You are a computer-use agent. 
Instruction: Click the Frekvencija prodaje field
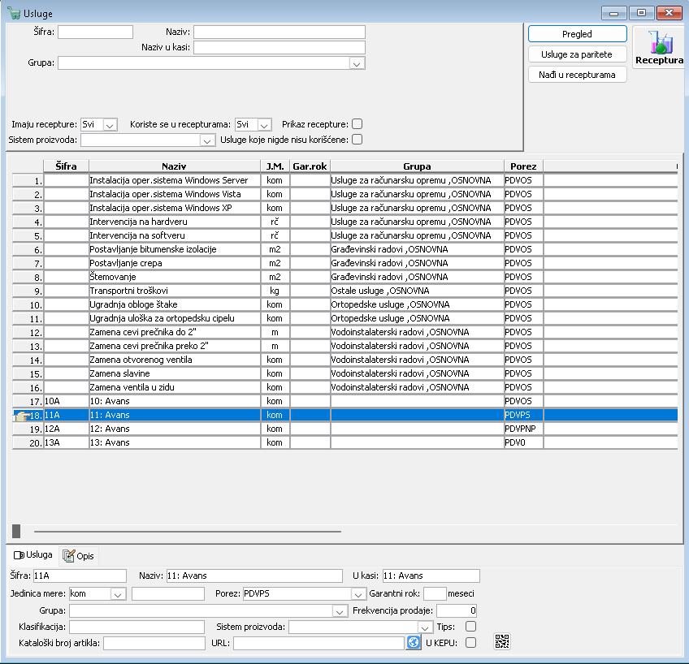point(457,610)
